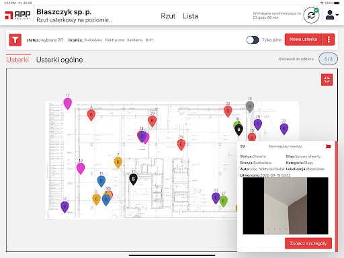Click the Sanitarna branch filter label
The width and height of the screenshot is (344, 258).
click(x=134, y=40)
